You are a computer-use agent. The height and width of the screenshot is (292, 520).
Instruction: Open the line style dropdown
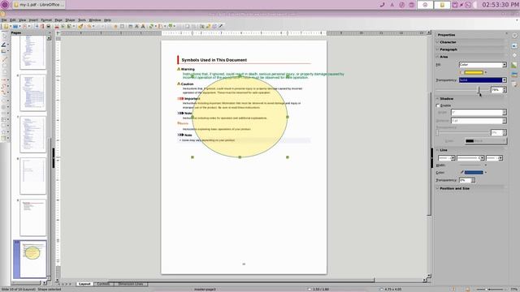pyautogui.click(x=470, y=158)
